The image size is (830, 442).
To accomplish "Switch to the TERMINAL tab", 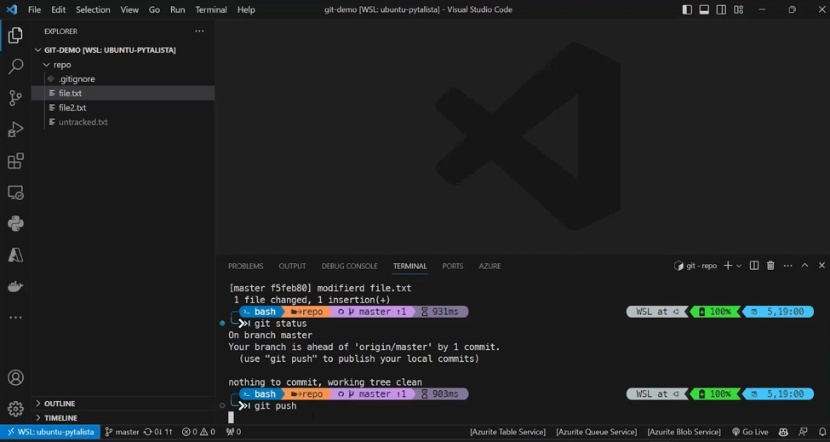I will 409,266.
